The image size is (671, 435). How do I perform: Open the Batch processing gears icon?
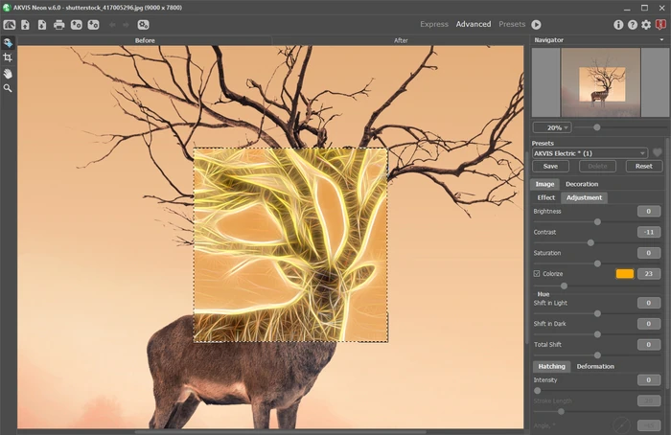tap(143, 25)
